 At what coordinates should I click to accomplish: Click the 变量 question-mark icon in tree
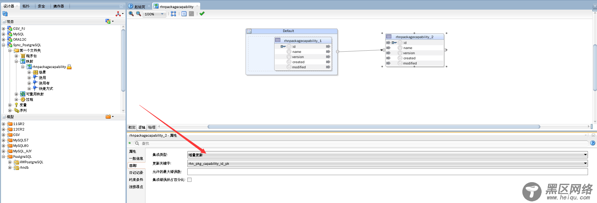point(16,105)
